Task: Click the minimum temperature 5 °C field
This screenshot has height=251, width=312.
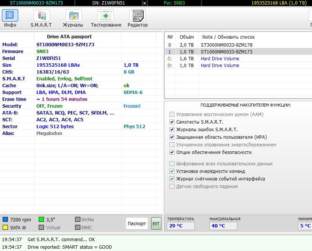Action: [305, 226]
